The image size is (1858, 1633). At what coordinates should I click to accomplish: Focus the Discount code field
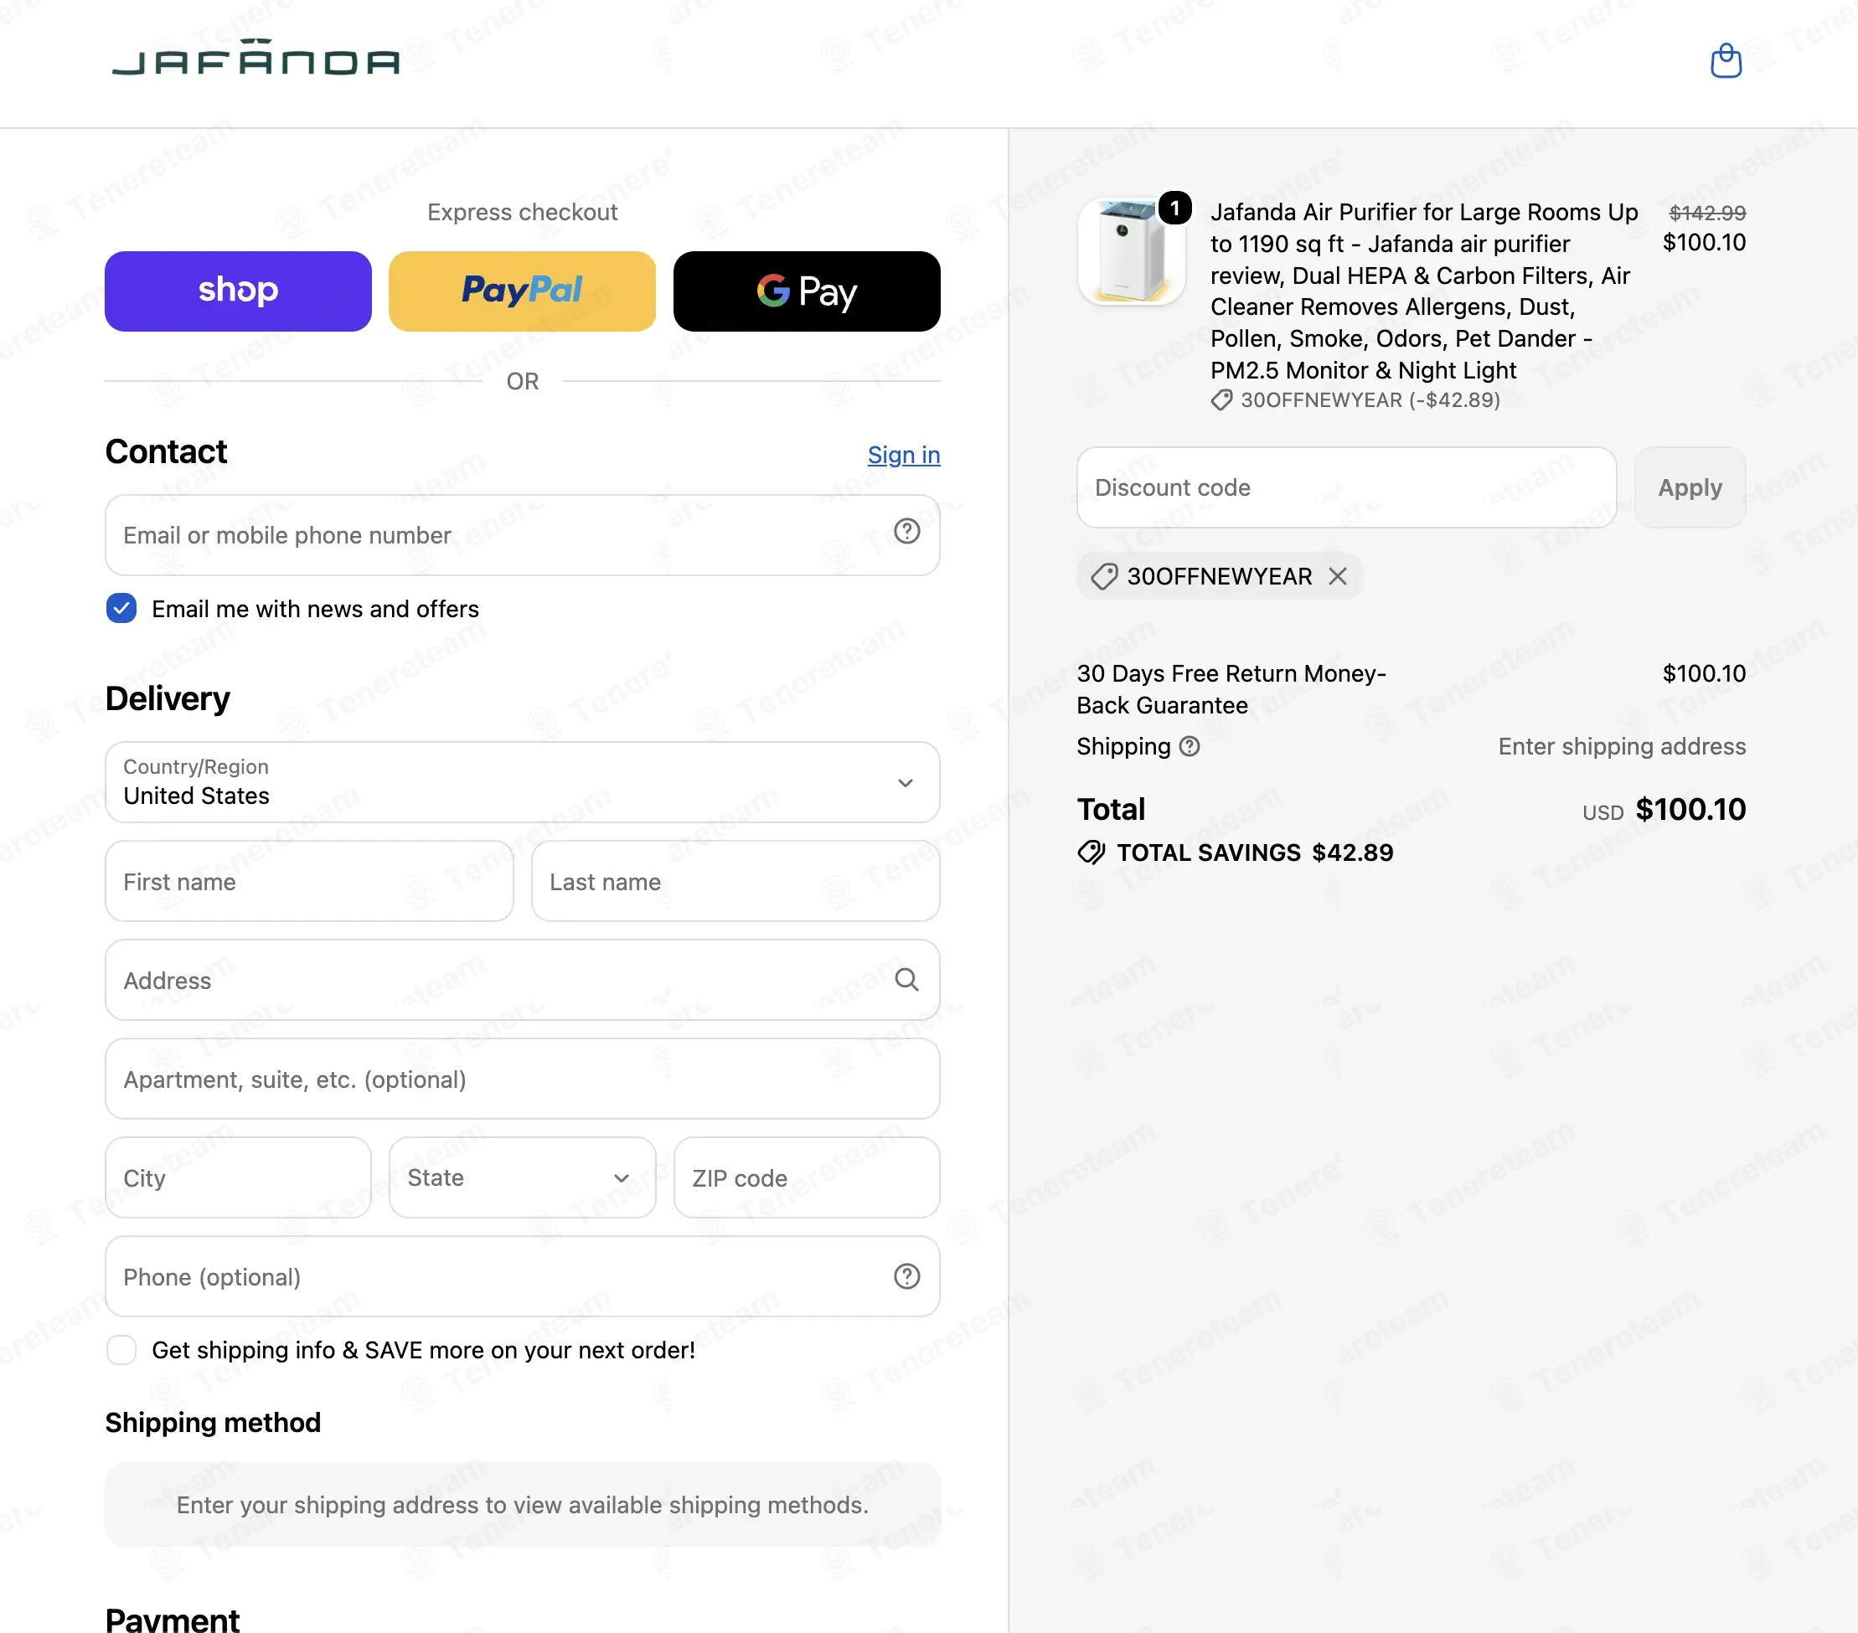click(x=1346, y=487)
